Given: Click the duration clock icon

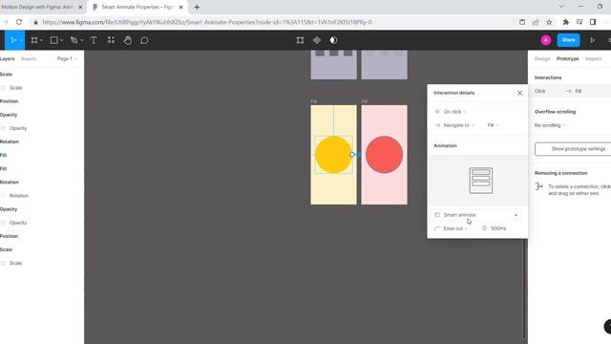Looking at the screenshot, I should tap(484, 228).
